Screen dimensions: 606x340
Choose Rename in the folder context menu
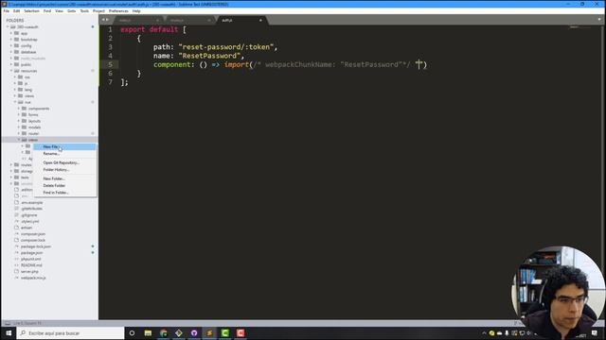click(x=51, y=153)
